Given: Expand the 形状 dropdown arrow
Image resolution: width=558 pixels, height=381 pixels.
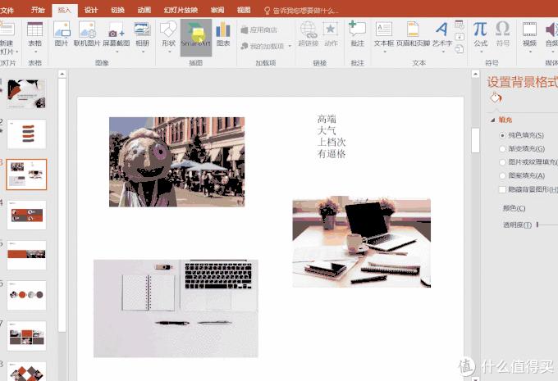Looking at the screenshot, I should pyautogui.click(x=168, y=52).
